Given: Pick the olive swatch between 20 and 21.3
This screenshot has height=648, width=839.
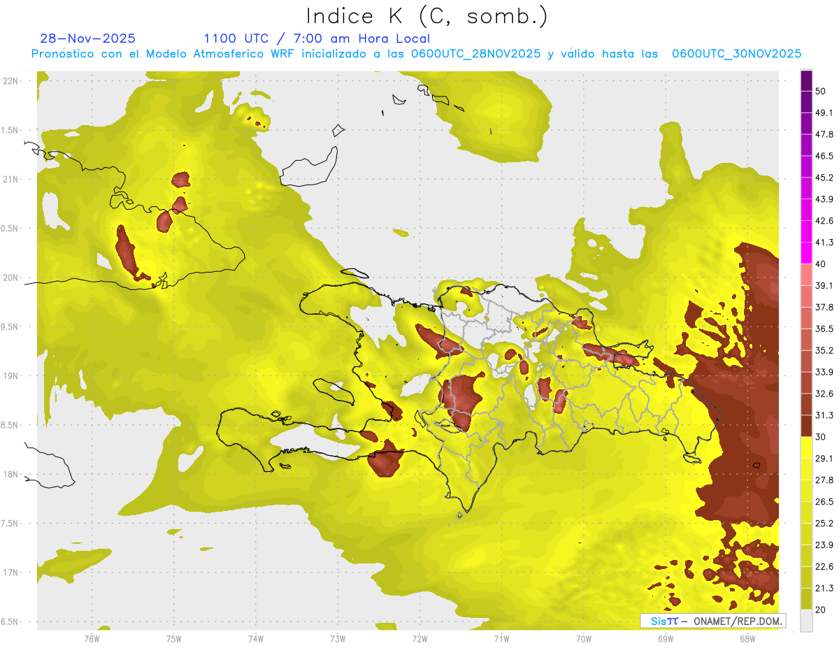Looking at the screenshot, I should (806, 598).
